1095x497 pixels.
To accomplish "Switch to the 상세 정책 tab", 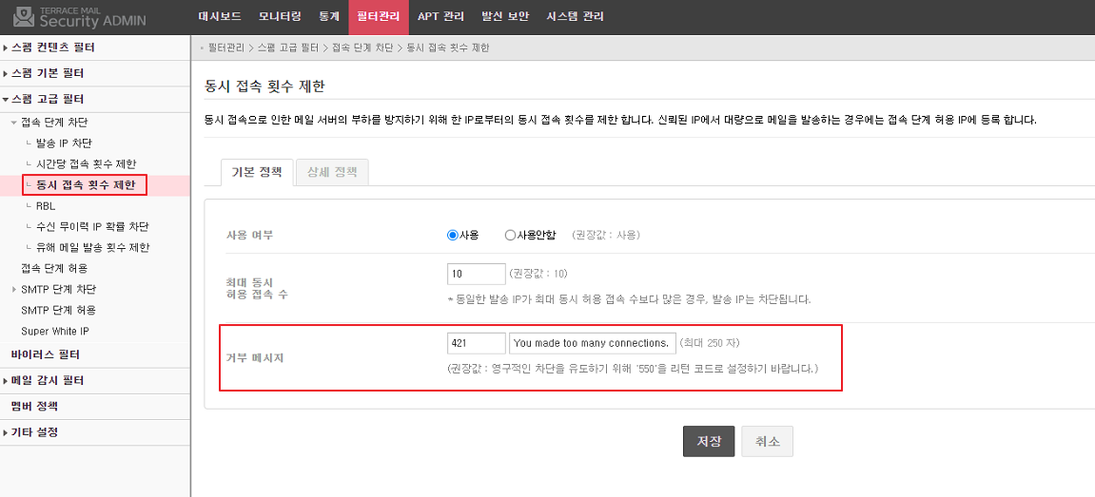I will click(x=332, y=172).
